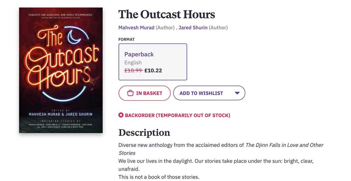Screen dimensions: 351x181
Task: Click the English language text in format box
Action: click(x=133, y=62)
